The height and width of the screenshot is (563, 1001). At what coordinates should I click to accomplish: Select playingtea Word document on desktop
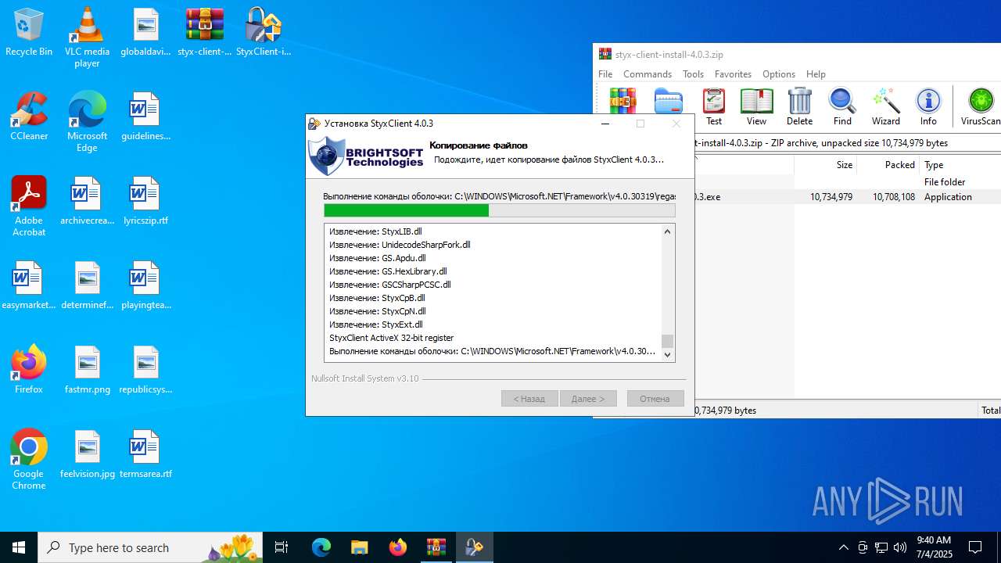145,286
